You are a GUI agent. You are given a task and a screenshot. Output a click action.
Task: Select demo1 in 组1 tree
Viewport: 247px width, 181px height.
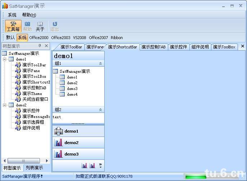coord(72,77)
